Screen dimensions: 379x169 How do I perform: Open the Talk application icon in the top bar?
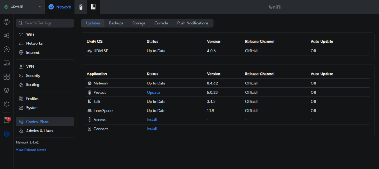93,7
